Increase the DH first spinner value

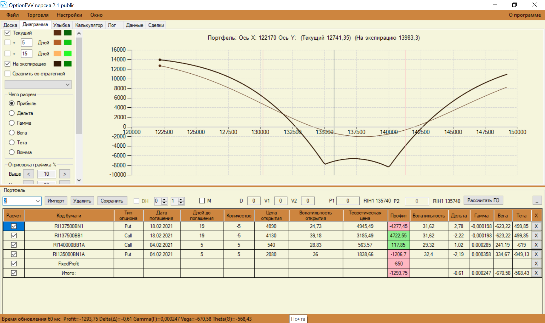click(164, 199)
